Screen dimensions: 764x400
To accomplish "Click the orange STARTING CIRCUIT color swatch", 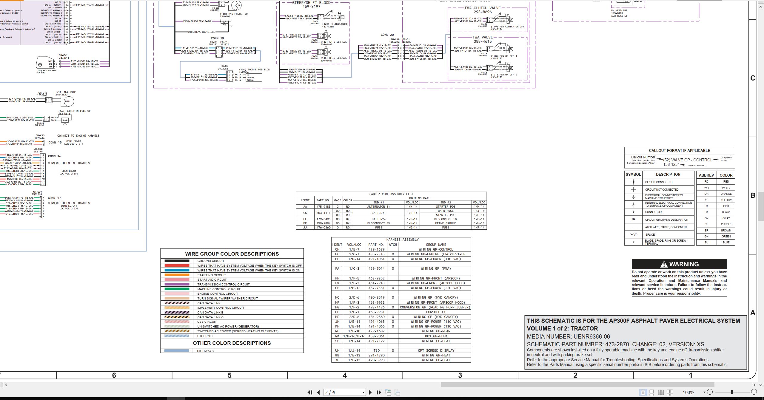I will tap(177, 275).
